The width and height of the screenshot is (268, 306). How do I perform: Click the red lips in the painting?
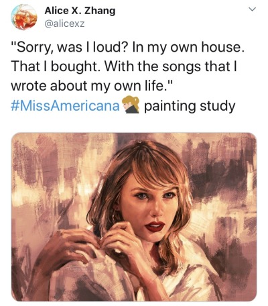pyautogui.click(x=155, y=226)
